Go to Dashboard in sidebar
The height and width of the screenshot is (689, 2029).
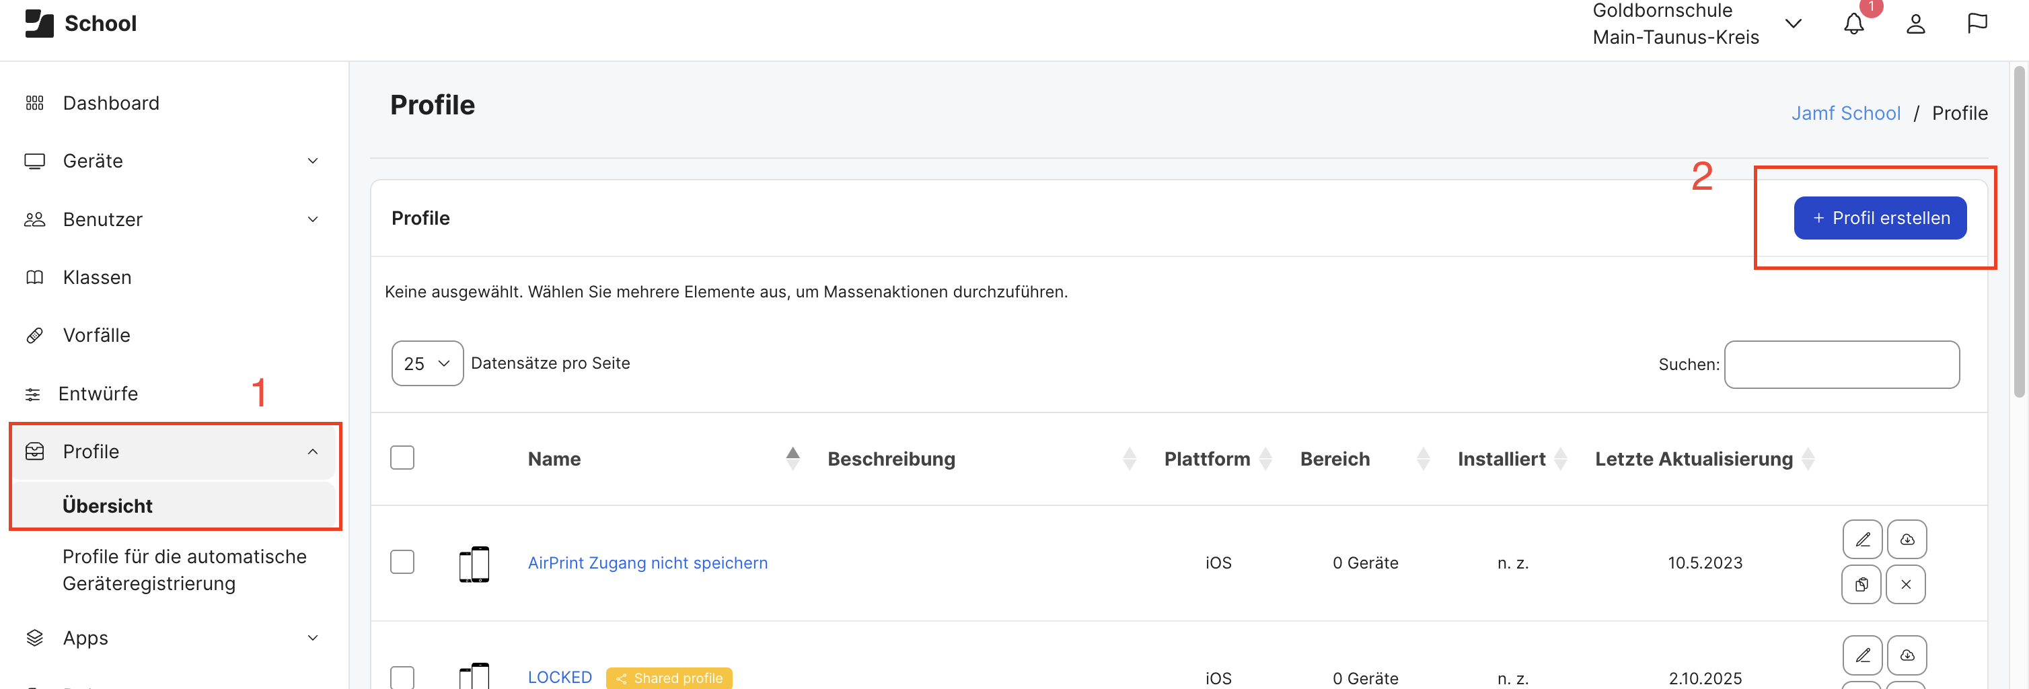(x=111, y=103)
